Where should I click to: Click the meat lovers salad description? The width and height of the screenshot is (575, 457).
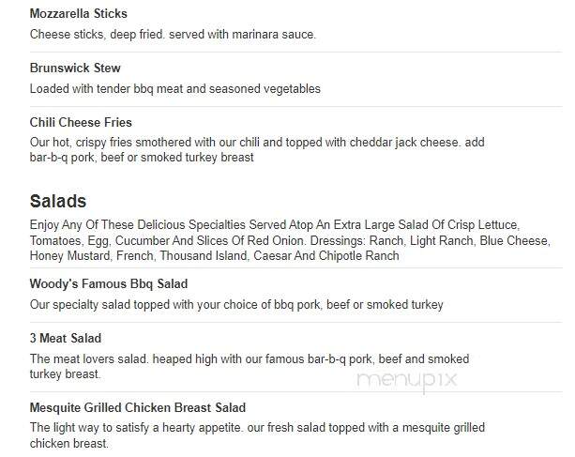[x=250, y=366]
